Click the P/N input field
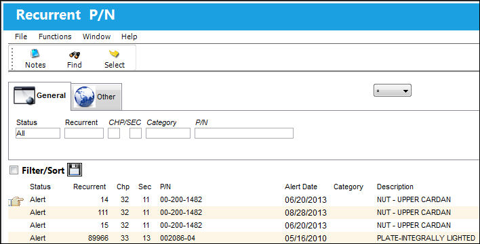The width and height of the screenshot is (480, 244). point(244,133)
